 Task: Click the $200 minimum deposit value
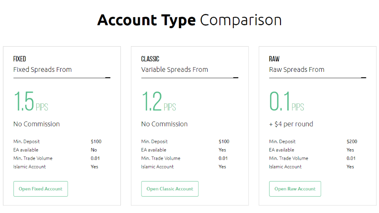click(x=352, y=142)
